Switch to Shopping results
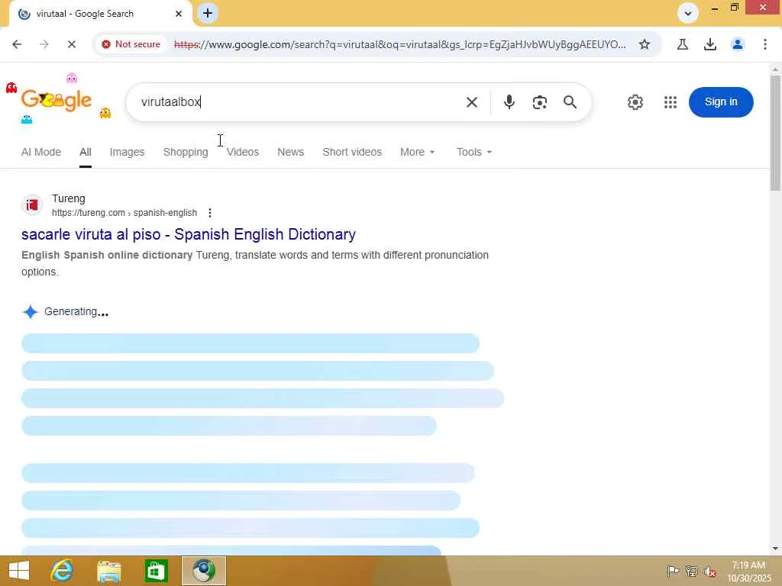 [186, 152]
